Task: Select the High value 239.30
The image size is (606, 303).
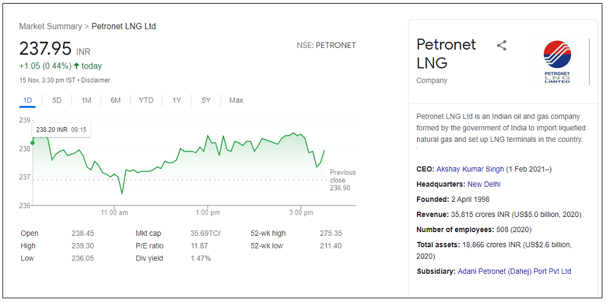Action: (82, 246)
